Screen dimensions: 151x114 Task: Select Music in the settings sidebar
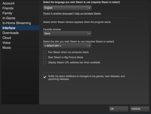pos(7,48)
